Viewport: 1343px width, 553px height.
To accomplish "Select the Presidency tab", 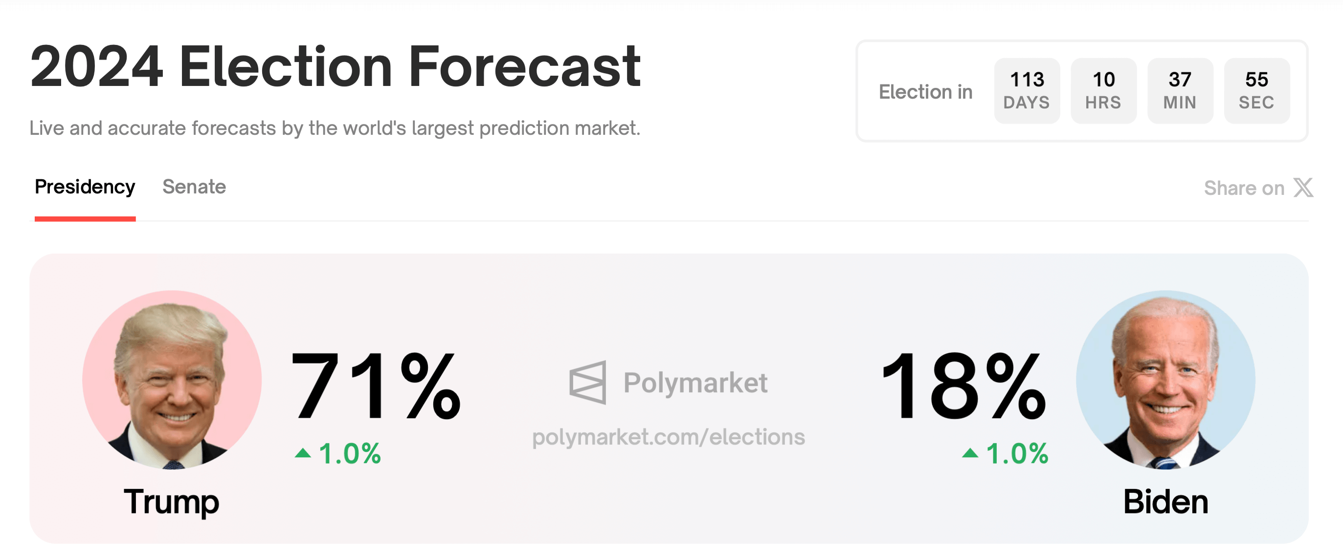I will [x=85, y=187].
